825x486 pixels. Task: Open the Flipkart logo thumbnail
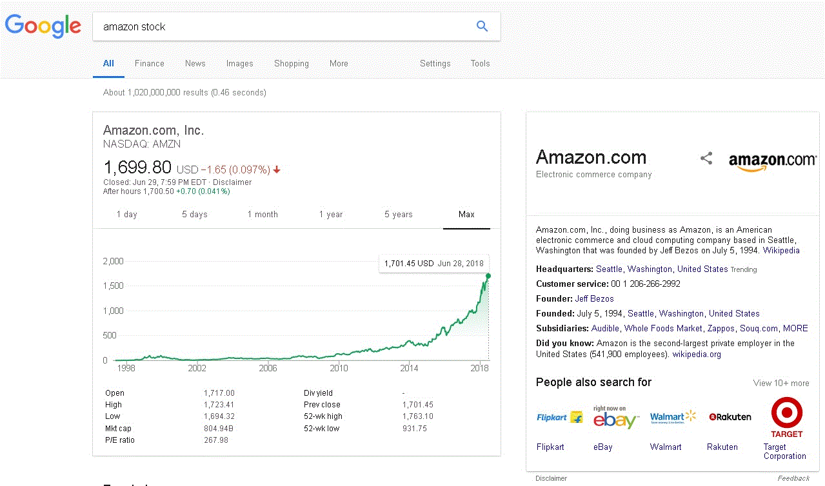click(x=560, y=417)
